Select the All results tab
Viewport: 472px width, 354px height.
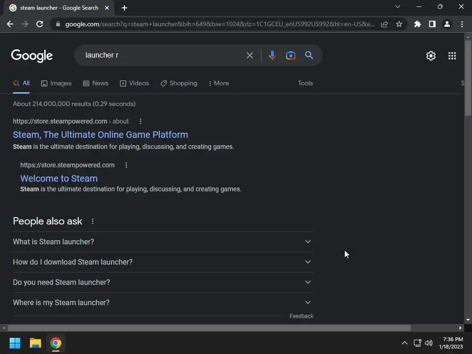(21, 83)
